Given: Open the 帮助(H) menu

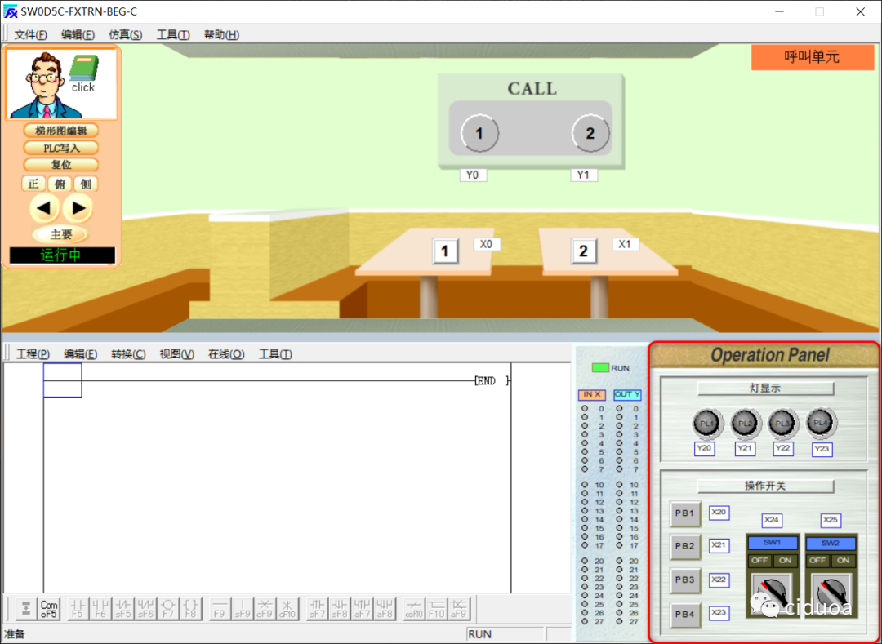Looking at the screenshot, I should (x=221, y=35).
